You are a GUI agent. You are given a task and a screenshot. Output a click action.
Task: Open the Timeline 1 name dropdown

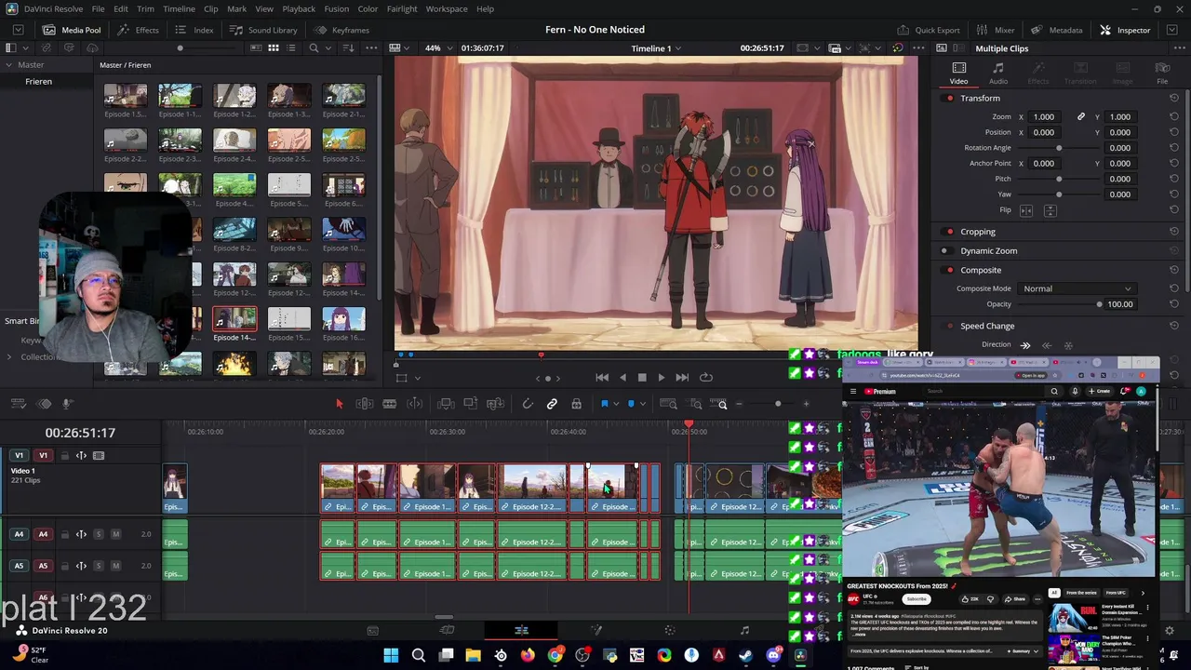pyautogui.click(x=656, y=48)
